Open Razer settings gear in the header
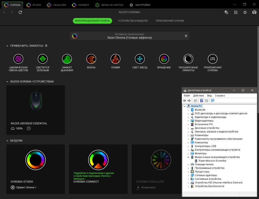 245,12
